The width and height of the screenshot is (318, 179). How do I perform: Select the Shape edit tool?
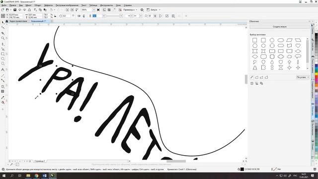[2, 27]
